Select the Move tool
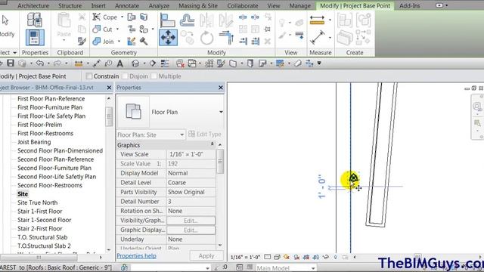Image resolution: width=484 pixels, height=272 pixels. point(168,38)
